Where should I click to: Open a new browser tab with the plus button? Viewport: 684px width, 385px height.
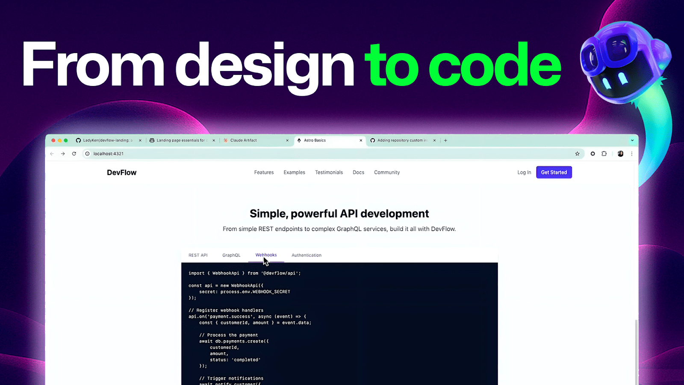click(445, 140)
